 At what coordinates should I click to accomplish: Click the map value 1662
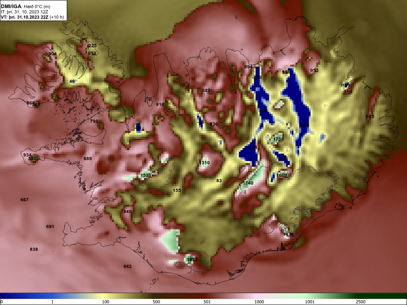[x=282, y=175]
